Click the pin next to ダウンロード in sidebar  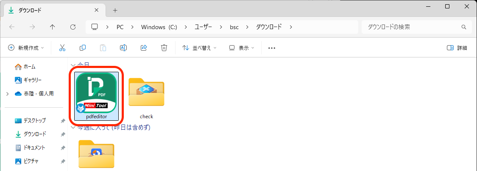coord(63,134)
